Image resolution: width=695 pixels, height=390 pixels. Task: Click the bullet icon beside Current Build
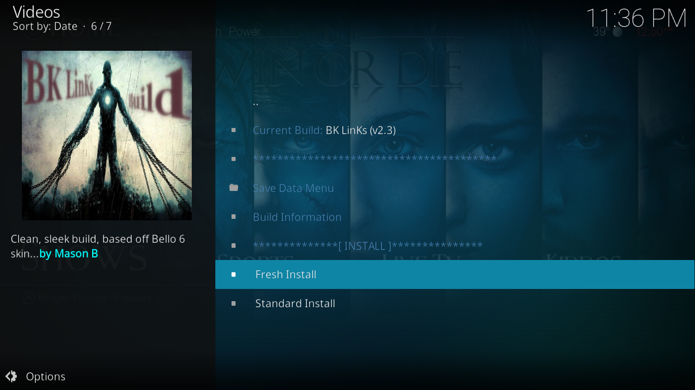click(x=234, y=130)
